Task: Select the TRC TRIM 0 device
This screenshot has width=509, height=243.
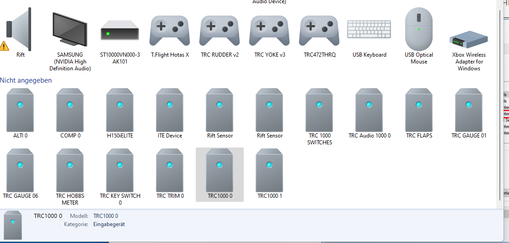Action: [170, 174]
